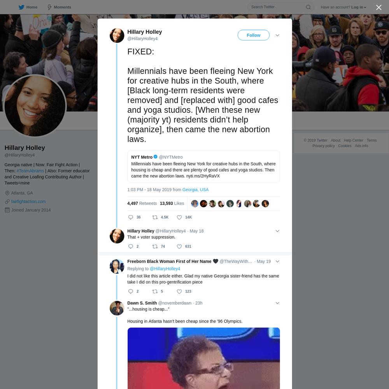This screenshot has width=389, height=389.
Task: Open the quoted NYT Metro tweet
Action: click(x=203, y=166)
